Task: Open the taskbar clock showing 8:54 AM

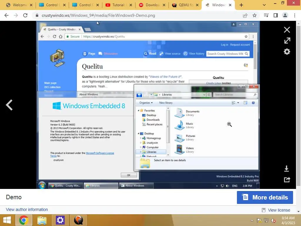Action: (288, 220)
